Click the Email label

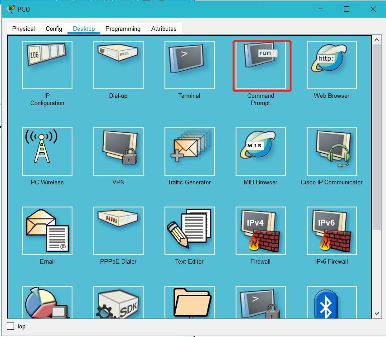pyautogui.click(x=47, y=261)
